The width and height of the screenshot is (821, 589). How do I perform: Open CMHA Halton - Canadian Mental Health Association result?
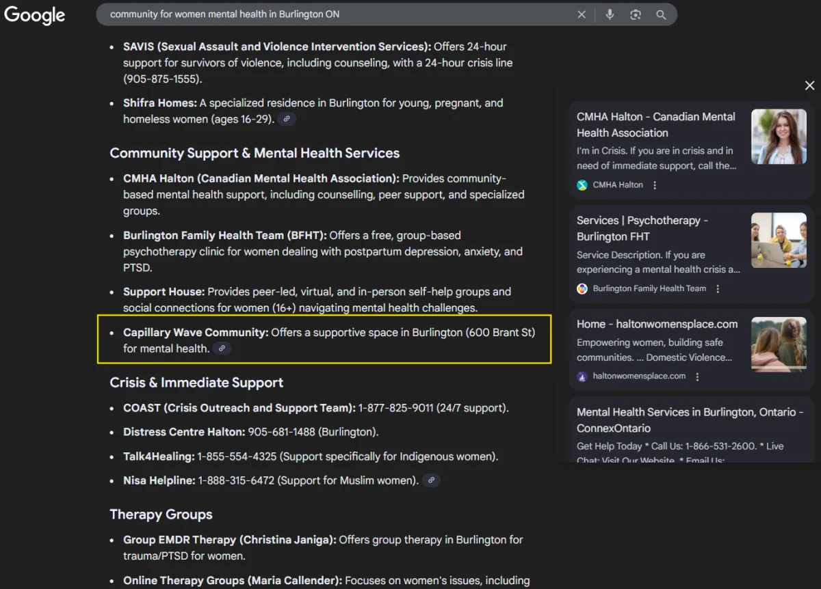(656, 124)
